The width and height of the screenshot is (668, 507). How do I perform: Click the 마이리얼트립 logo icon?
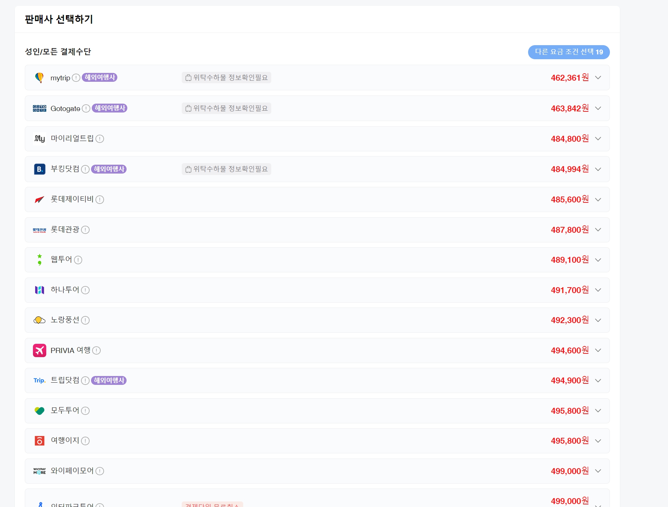pyautogui.click(x=40, y=139)
